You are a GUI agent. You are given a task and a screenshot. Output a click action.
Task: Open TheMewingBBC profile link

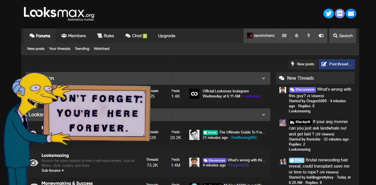[x=244, y=137]
